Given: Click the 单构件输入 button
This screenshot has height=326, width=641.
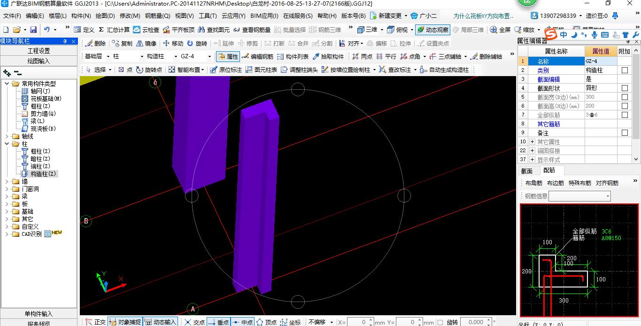Looking at the screenshot, I should coord(39,314).
